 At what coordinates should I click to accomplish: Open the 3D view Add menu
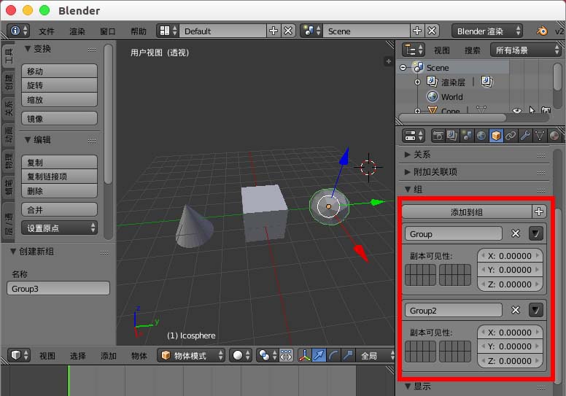tap(108, 356)
